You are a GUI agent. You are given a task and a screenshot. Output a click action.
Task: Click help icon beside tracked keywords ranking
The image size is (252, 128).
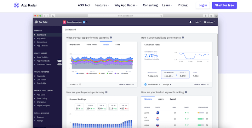pos(186,92)
